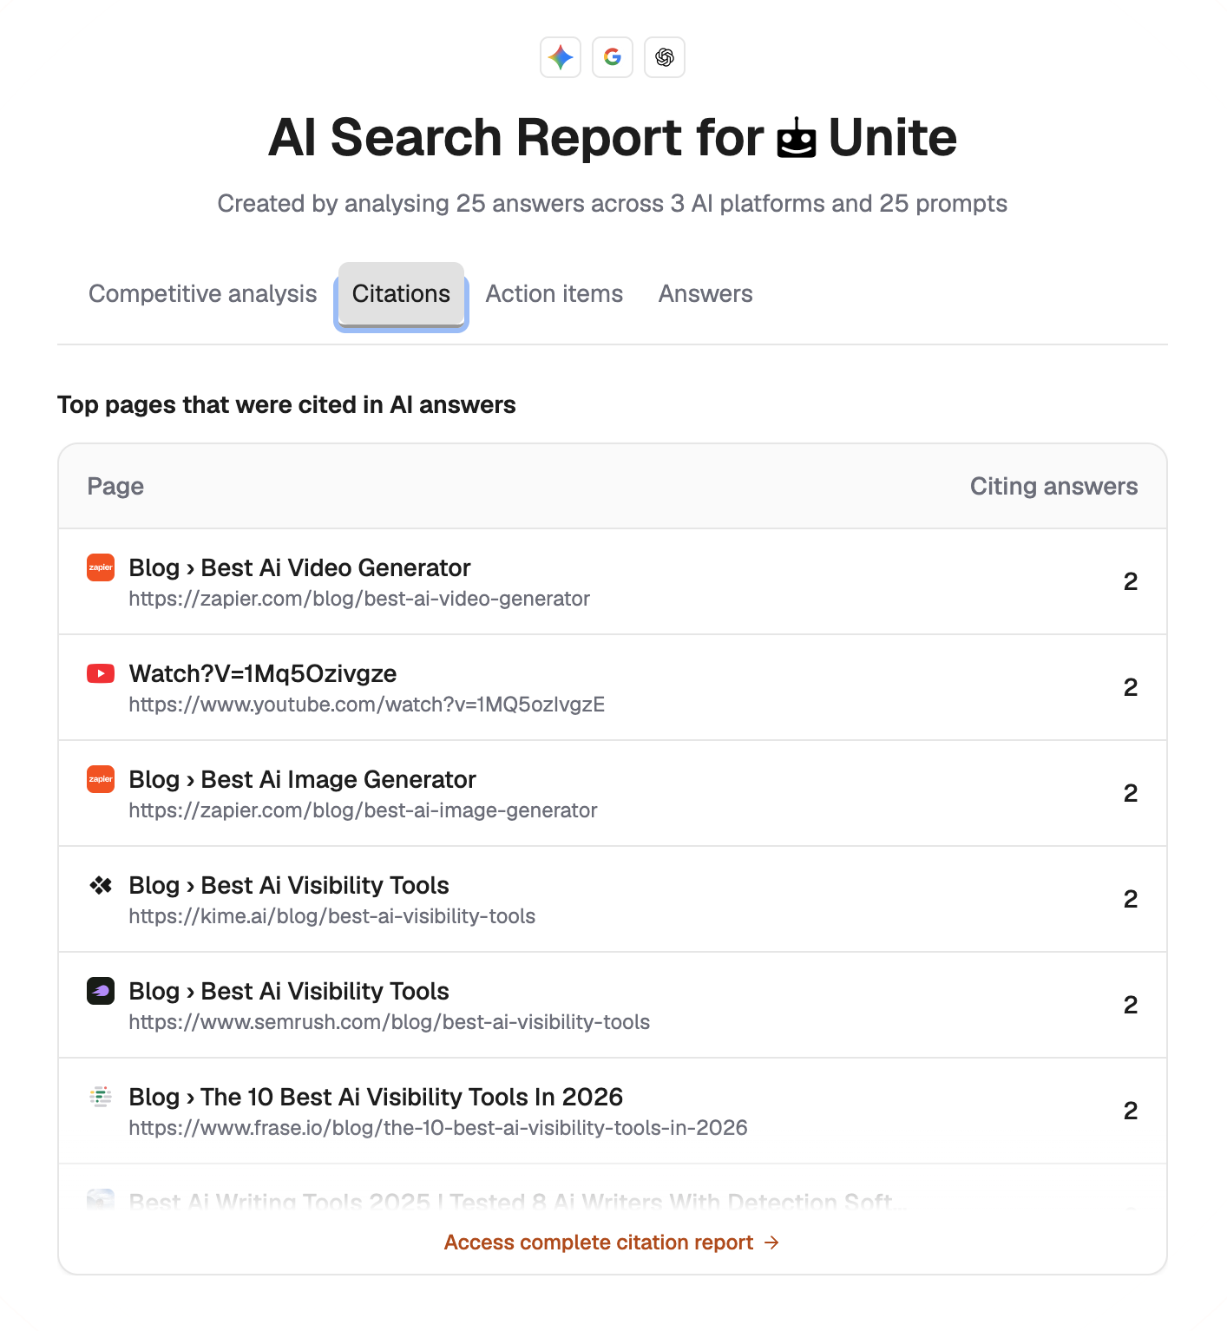This screenshot has height=1331, width=1227.
Task: Open Blog › Best Ai Video Generator title
Action: tap(300, 567)
